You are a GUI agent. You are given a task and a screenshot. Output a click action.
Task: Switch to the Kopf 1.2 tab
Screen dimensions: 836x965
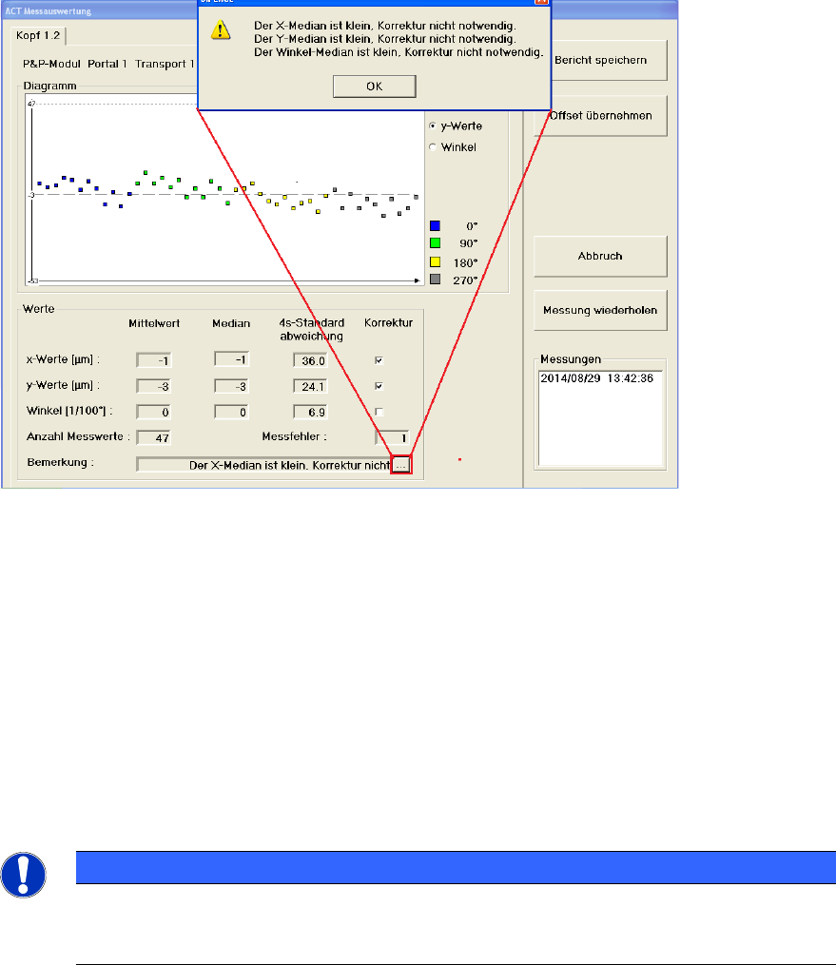click(x=38, y=36)
